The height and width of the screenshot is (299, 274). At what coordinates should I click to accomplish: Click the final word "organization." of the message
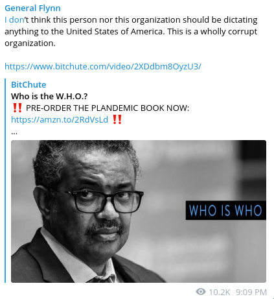[30, 43]
